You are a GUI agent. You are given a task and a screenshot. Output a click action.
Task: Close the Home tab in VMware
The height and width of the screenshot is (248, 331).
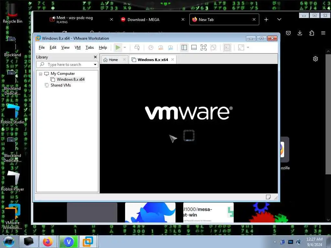[x=124, y=59]
